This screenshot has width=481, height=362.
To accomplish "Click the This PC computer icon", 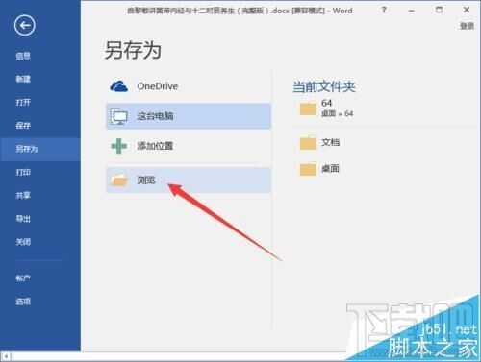I will 118,116.
